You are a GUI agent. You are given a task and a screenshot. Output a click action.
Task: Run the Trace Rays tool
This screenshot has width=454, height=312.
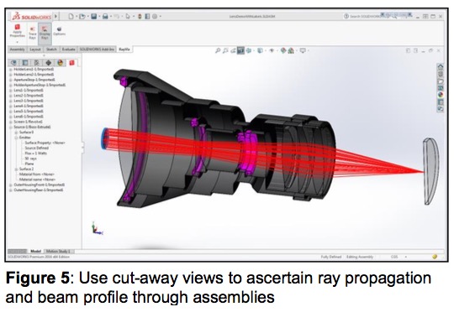coord(33,33)
